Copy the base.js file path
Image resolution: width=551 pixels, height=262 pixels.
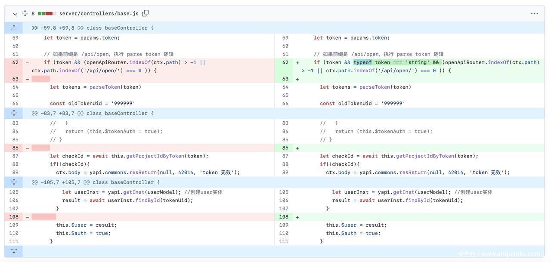click(x=145, y=13)
